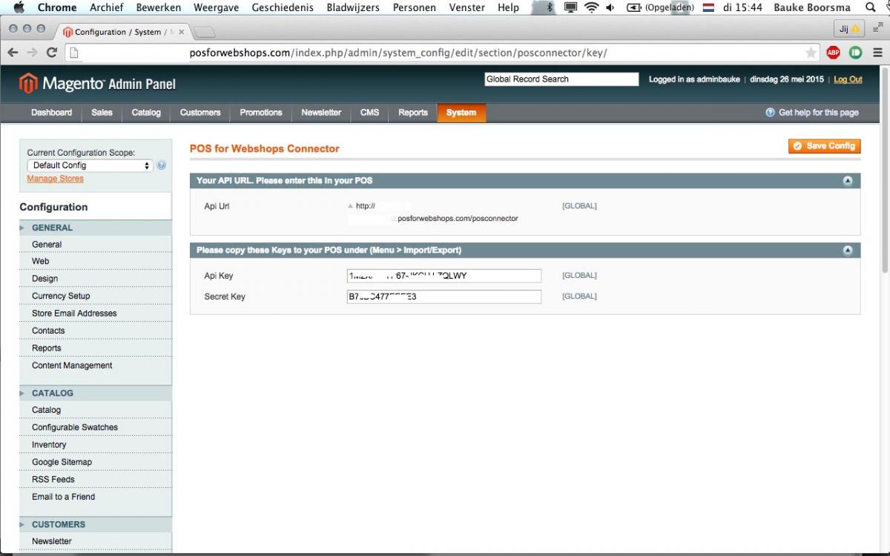The image size is (890, 556).
Task: Open the System nav menu
Action: tap(461, 113)
